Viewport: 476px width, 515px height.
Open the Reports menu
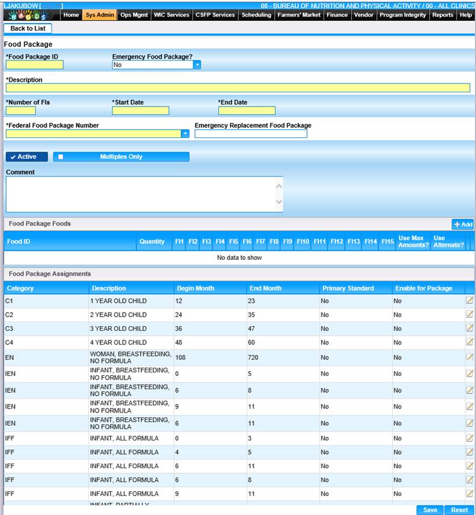pos(442,15)
